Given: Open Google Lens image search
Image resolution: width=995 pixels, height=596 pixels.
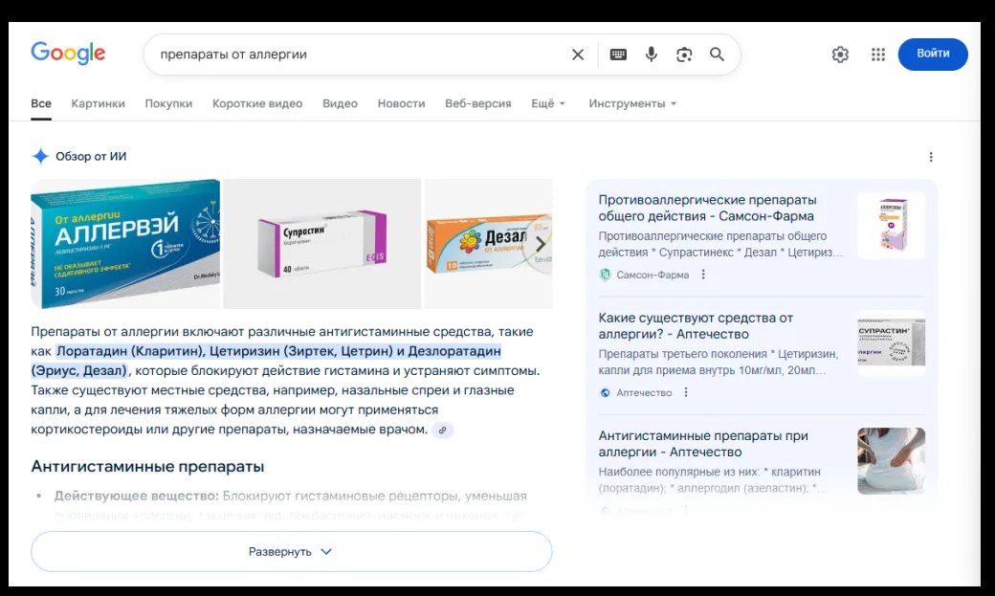Looking at the screenshot, I should pos(684,55).
